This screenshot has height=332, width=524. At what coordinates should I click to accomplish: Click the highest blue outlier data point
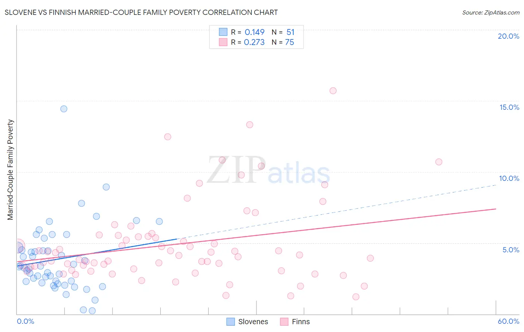64,109
